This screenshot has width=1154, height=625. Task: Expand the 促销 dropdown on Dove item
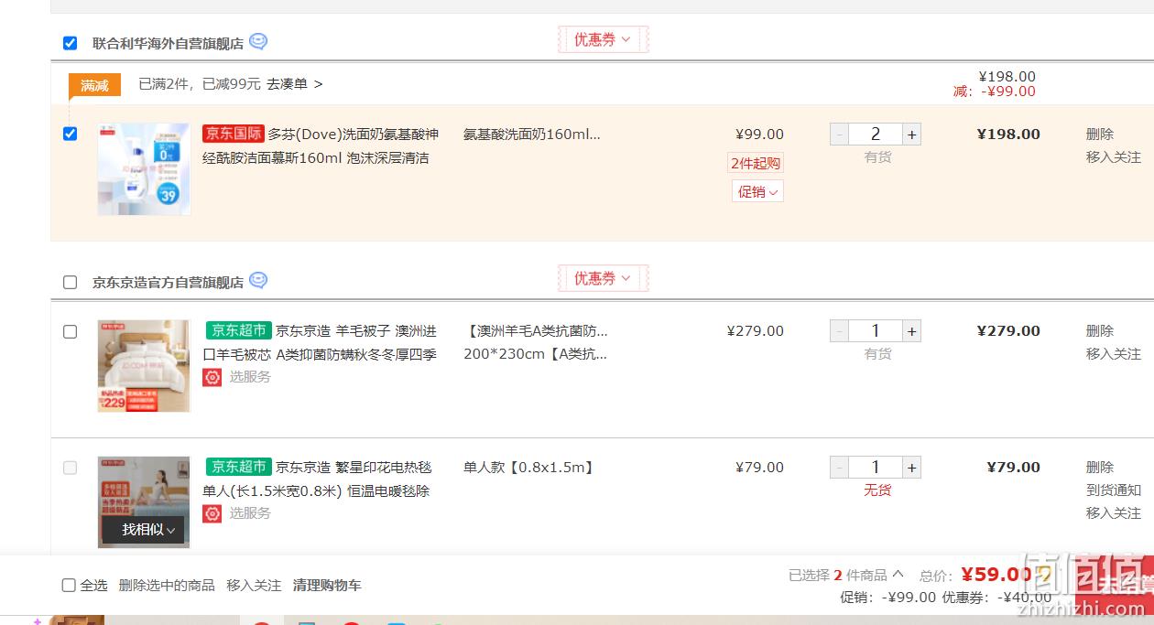click(x=757, y=191)
